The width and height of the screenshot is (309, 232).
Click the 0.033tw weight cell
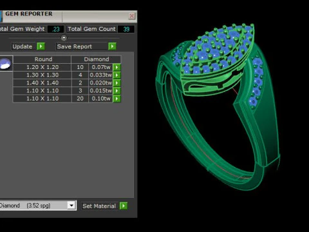[101, 75]
